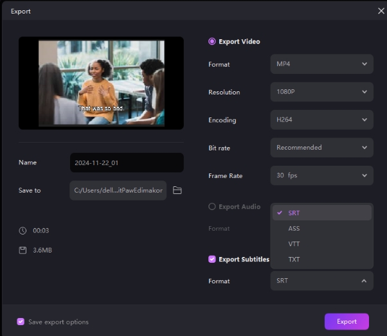This screenshot has height=336, width=387.
Task: Close the Export dialog with the X
Action: (380, 11)
